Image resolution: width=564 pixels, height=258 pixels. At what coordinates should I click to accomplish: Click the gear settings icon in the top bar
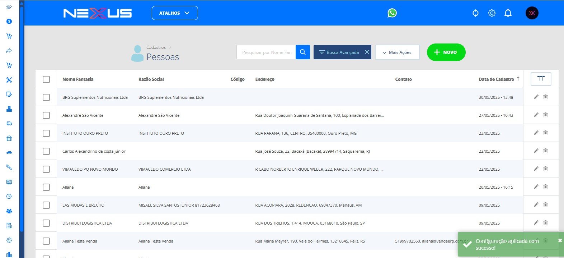pyautogui.click(x=492, y=13)
